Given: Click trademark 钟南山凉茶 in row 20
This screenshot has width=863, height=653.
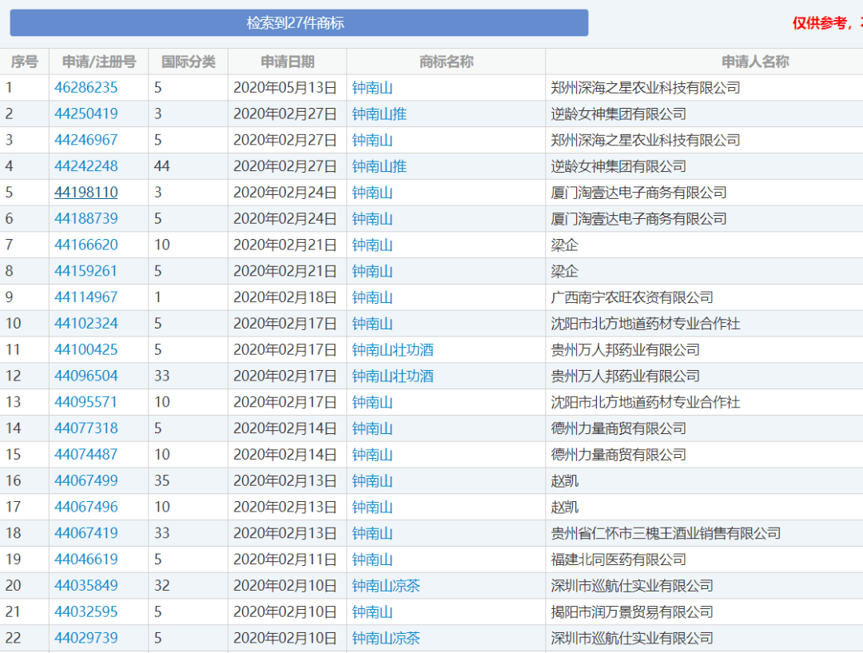Looking at the screenshot, I should pos(386,586).
